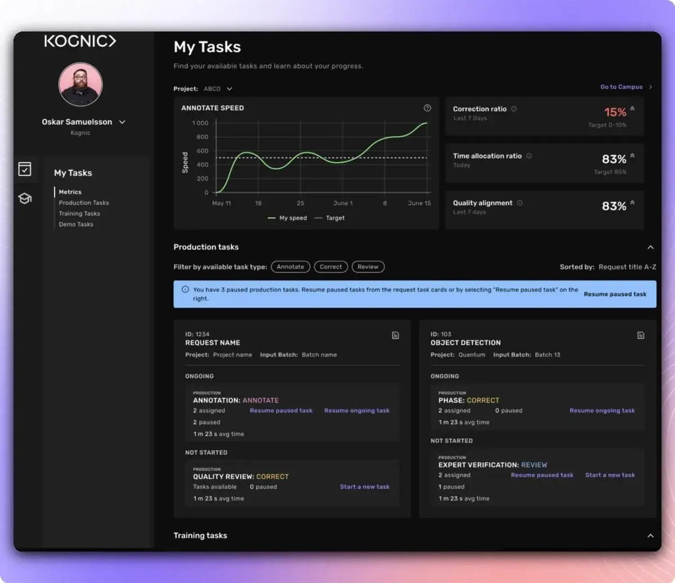Go to Production Tasks in sidebar
Screen dimensions: 675x583
pos(84,203)
